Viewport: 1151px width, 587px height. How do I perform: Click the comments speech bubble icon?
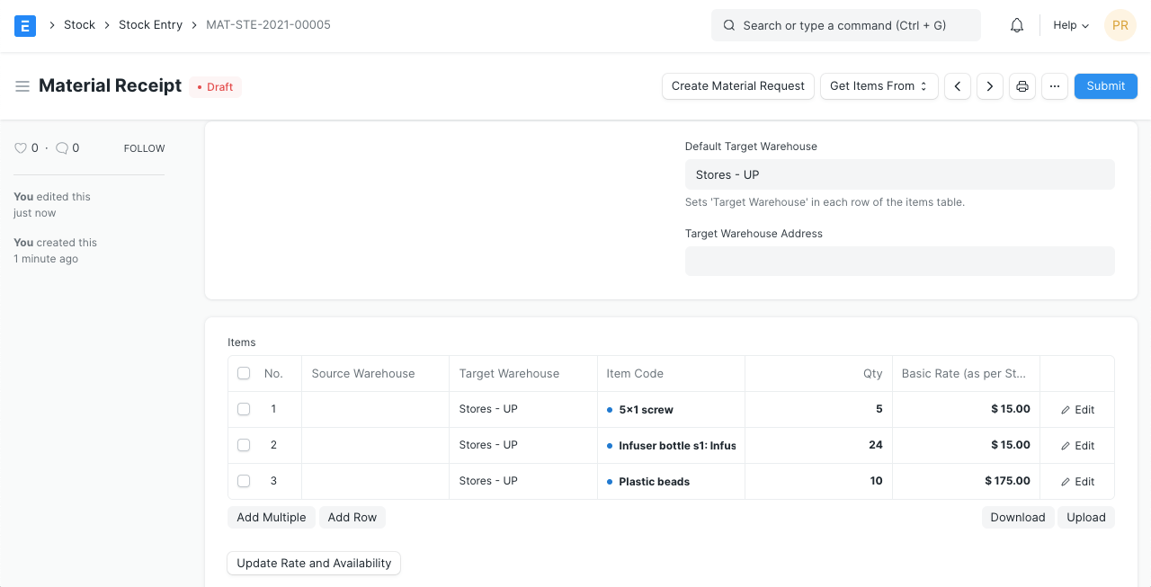62,148
